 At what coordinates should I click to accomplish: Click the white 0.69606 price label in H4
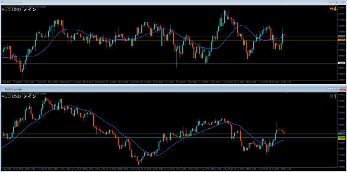click(342, 63)
